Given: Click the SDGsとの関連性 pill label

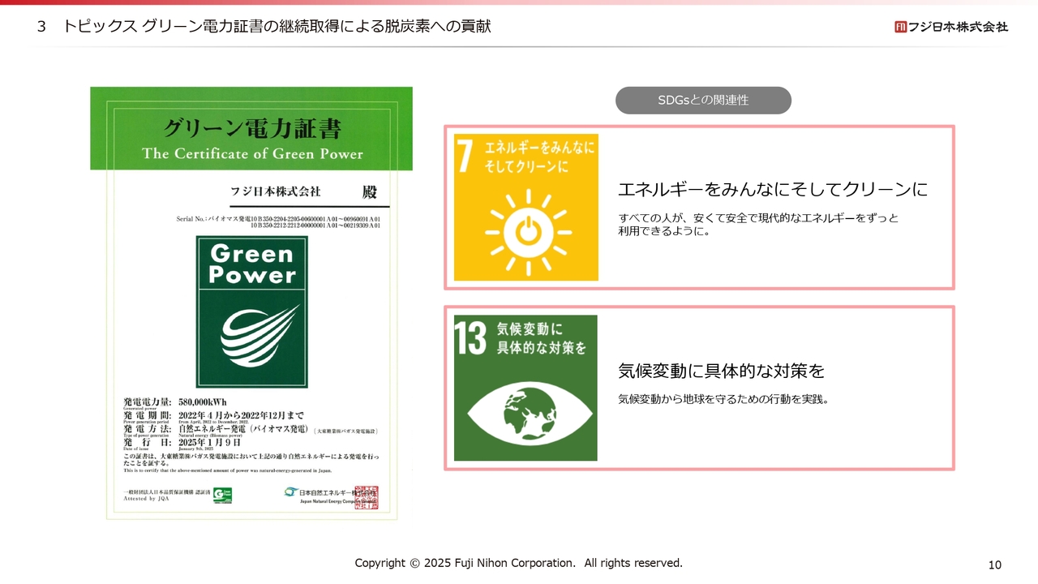Looking at the screenshot, I should (x=703, y=101).
